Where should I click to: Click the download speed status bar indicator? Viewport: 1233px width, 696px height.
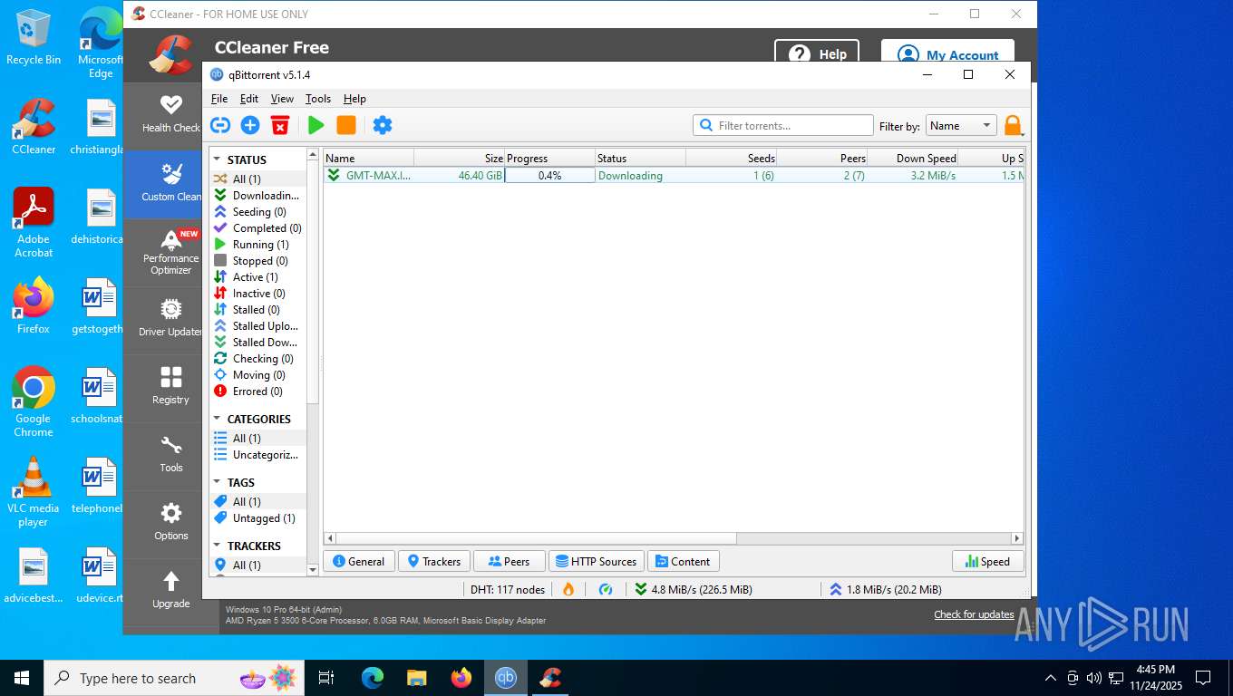(693, 589)
